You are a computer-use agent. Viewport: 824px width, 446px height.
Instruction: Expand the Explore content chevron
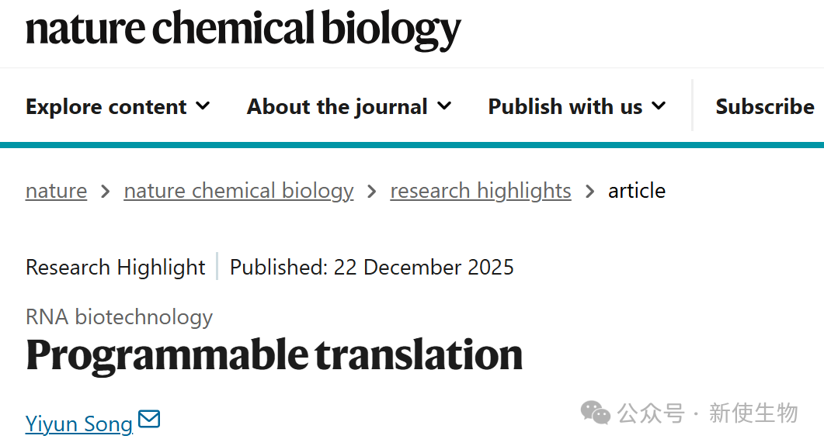203,105
